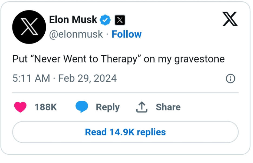Screen dimensions: 253x163
Task: Open the 188K likes count
Action: [46, 107]
